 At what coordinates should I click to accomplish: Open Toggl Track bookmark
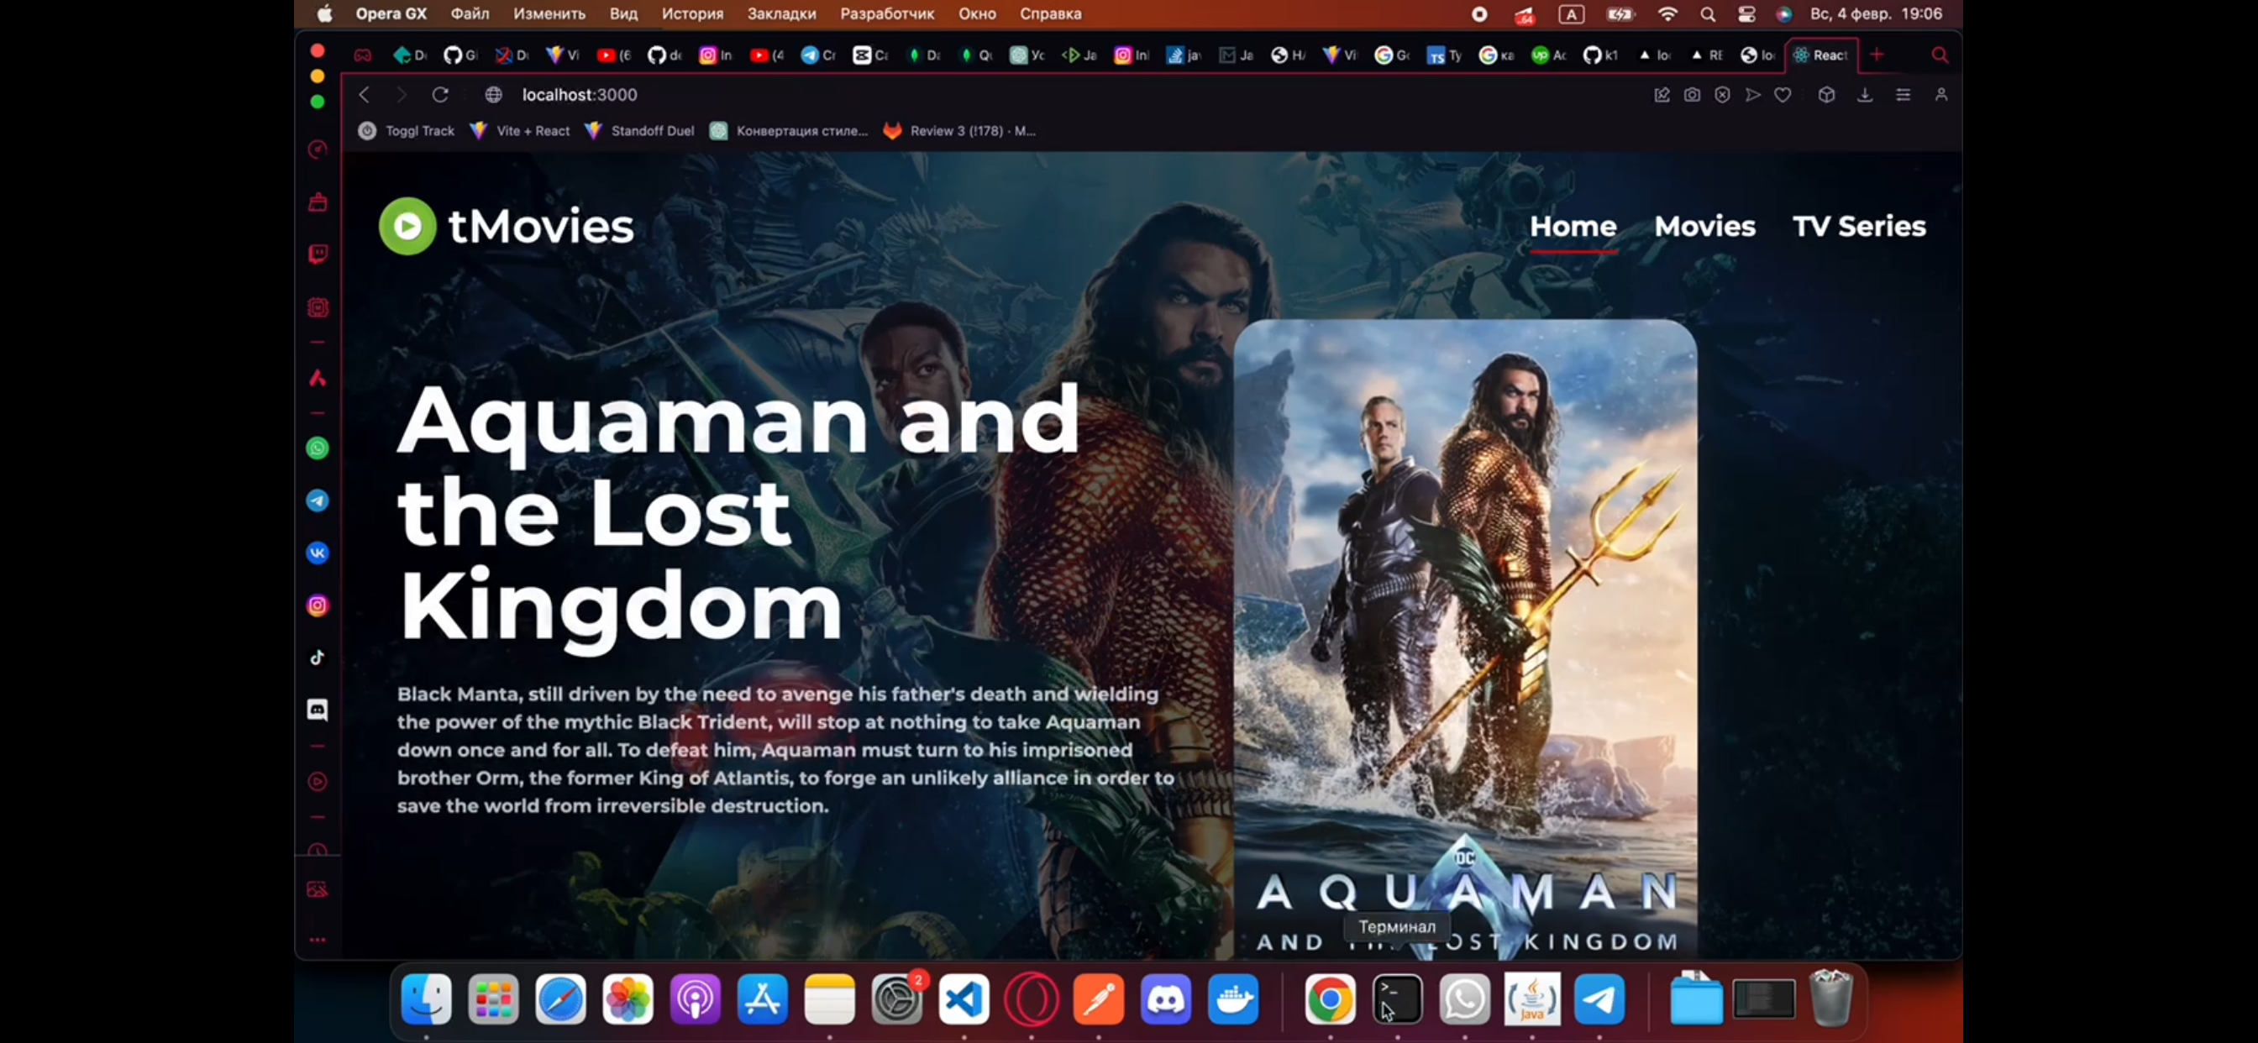(x=407, y=131)
